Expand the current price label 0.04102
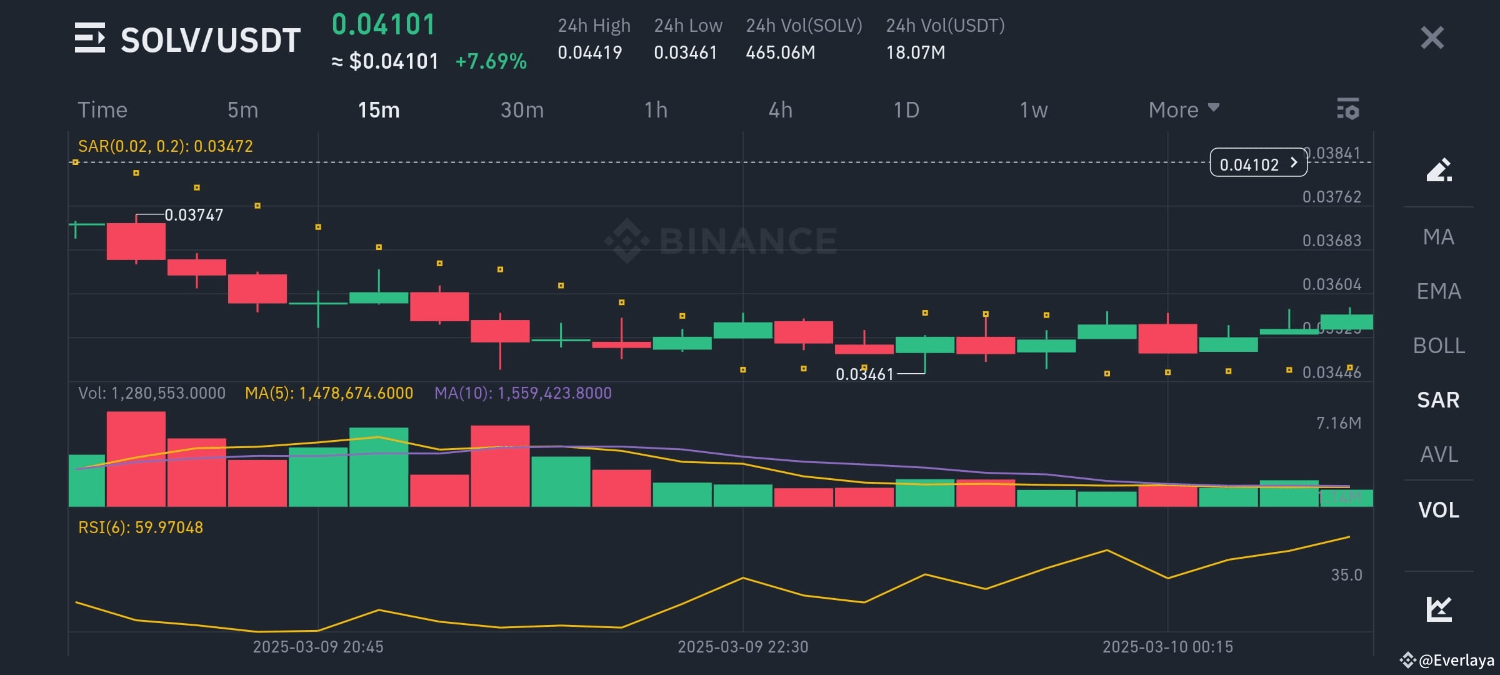This screenshot has height=675, width=1500. click(x=1258, y=163)
